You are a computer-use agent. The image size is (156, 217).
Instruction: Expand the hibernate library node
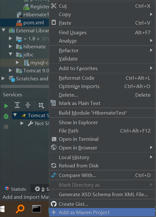tap(10, 46)
